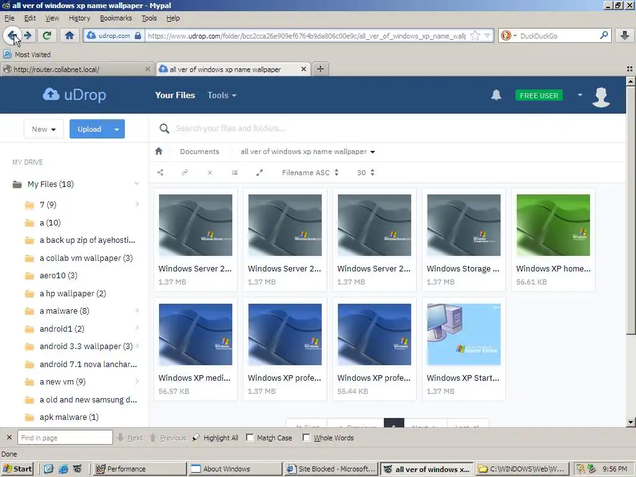Open a new tab with the plus button
The width and height of the screenshot is (636, 477).
[320, 69]
